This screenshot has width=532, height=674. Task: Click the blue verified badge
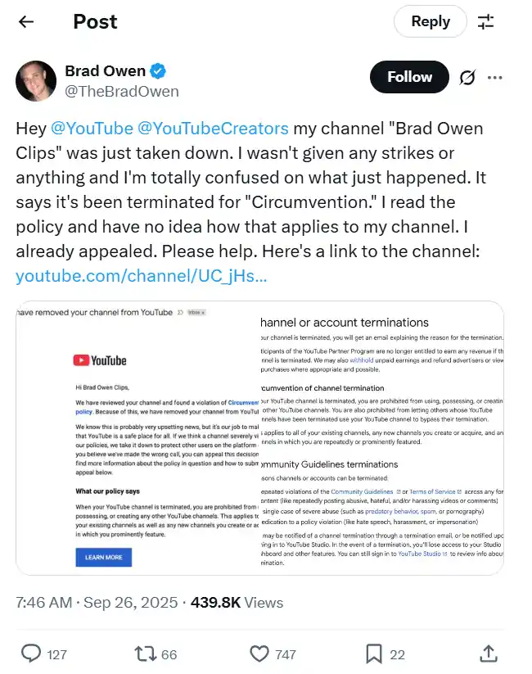(158, 71)
